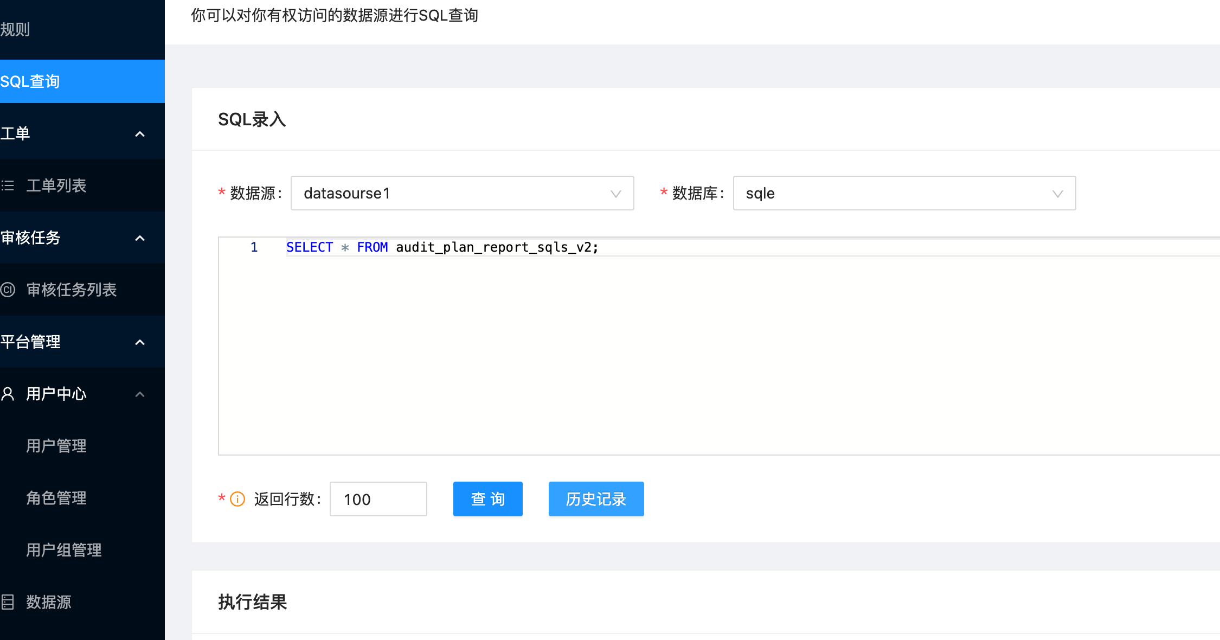Click the 查询 button
This screenshot has height=640, width=1220.
pos(488,499)
